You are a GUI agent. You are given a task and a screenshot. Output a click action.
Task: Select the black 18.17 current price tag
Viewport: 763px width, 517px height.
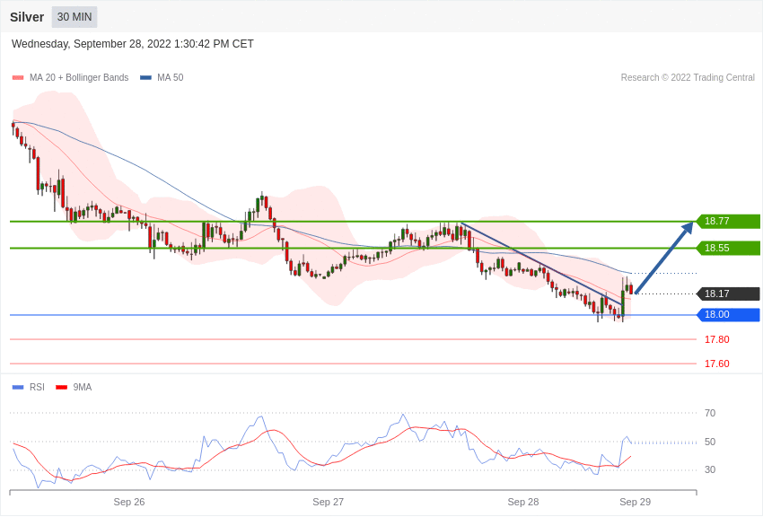[x=728, y=294]
